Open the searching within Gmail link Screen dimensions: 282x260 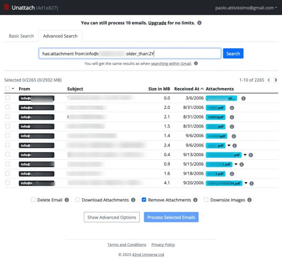[x=171, y=64]
